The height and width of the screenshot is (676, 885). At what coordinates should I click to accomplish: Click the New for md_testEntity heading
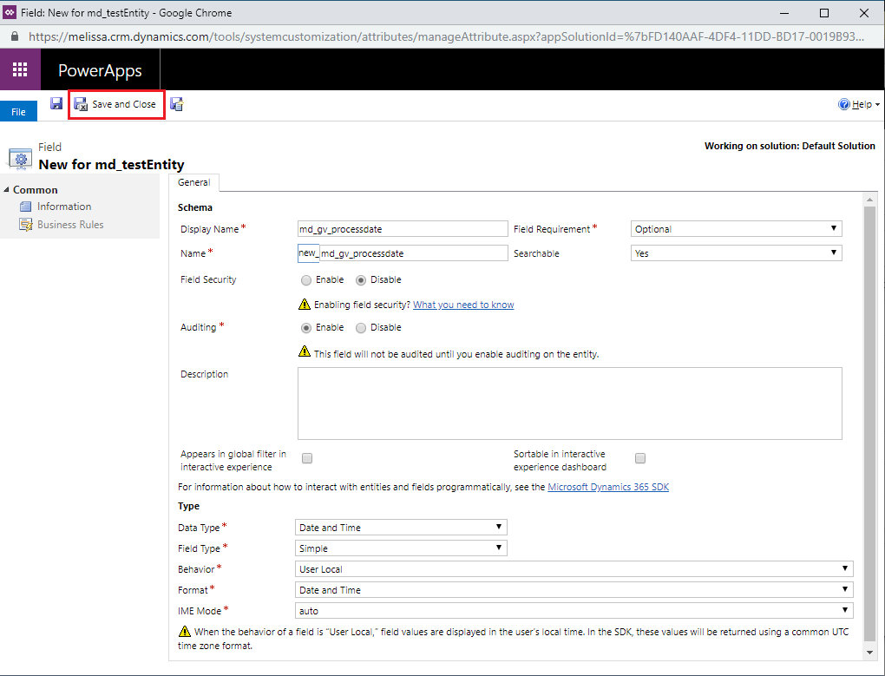[x=111, y=164]
